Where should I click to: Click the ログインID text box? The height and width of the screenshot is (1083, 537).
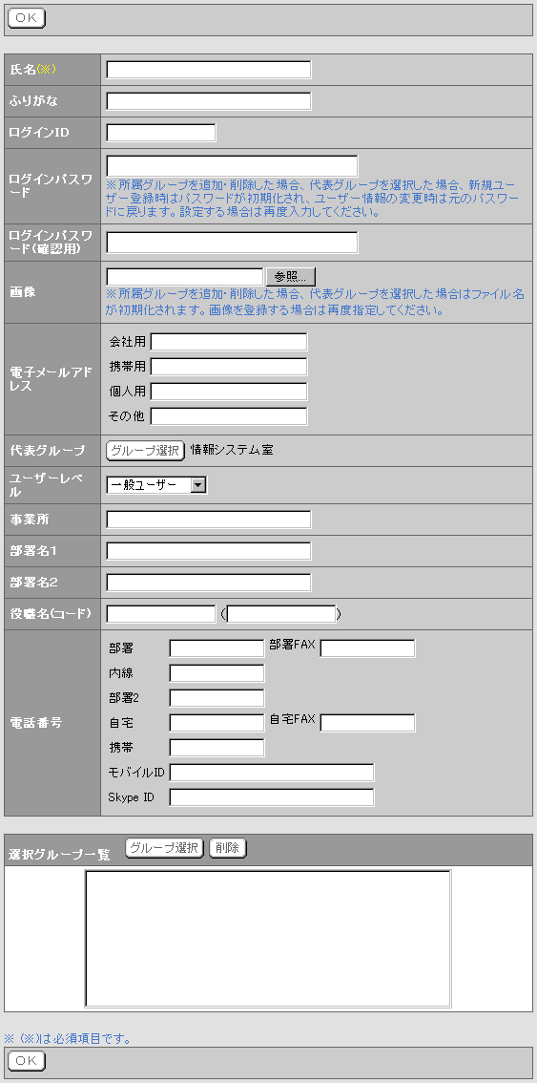[161, 133]
